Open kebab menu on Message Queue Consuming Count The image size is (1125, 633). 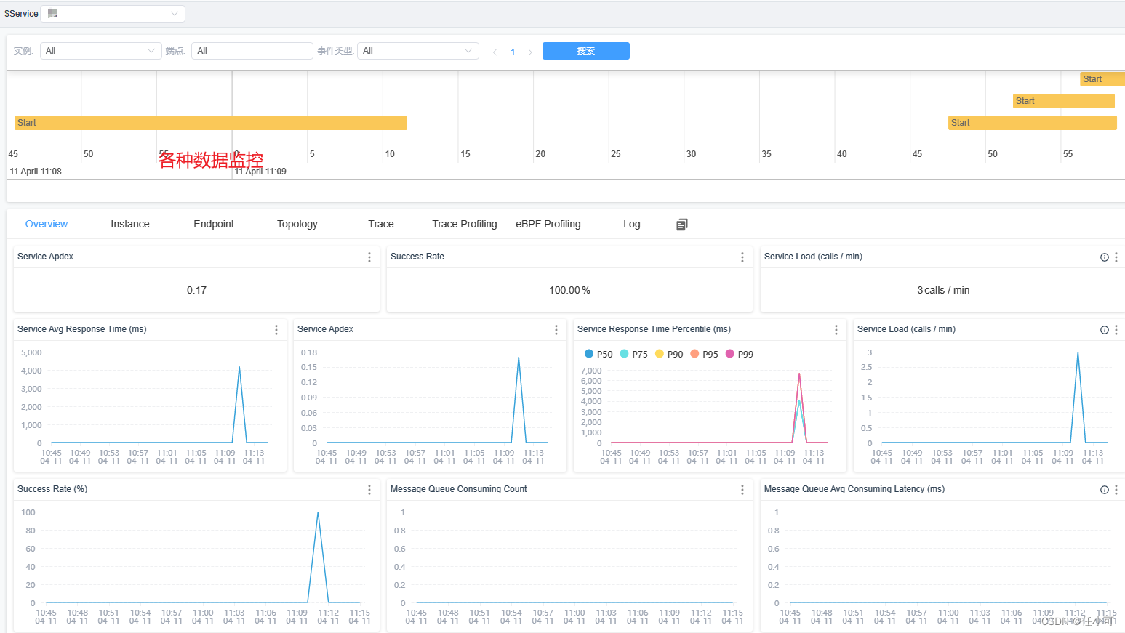[742, 489]
